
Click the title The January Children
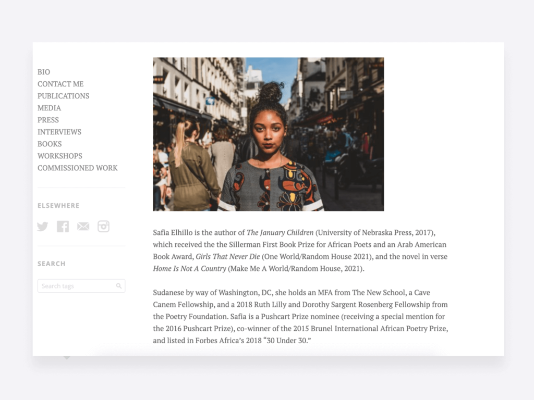pyautogui.click(x=280, y=233)
